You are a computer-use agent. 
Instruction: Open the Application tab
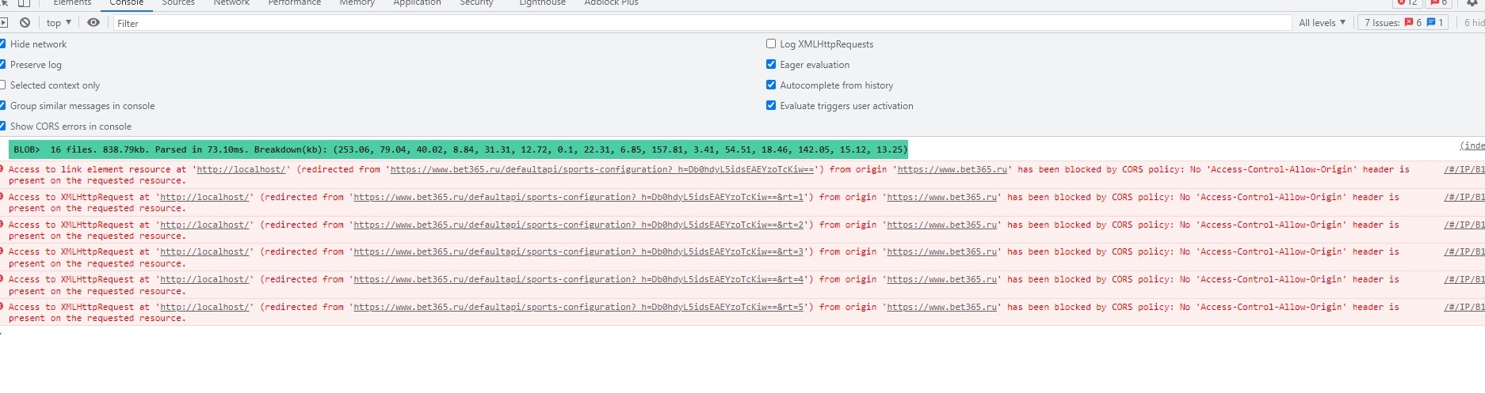point(418,3)
